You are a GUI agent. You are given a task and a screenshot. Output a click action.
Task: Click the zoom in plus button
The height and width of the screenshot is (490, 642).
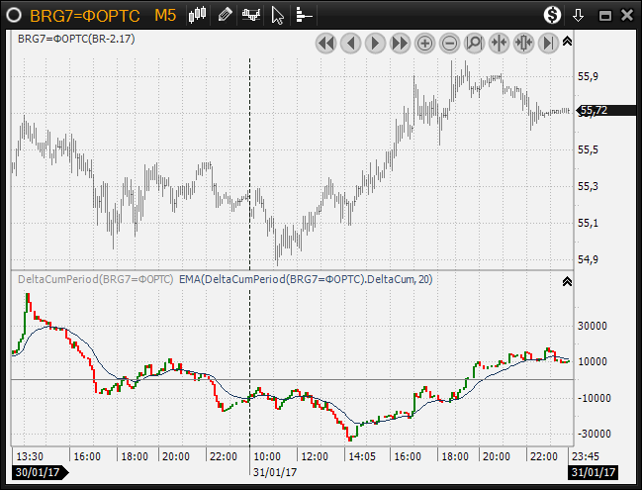[425, 43]
